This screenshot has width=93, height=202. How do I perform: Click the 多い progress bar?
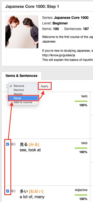coord(81,195)
